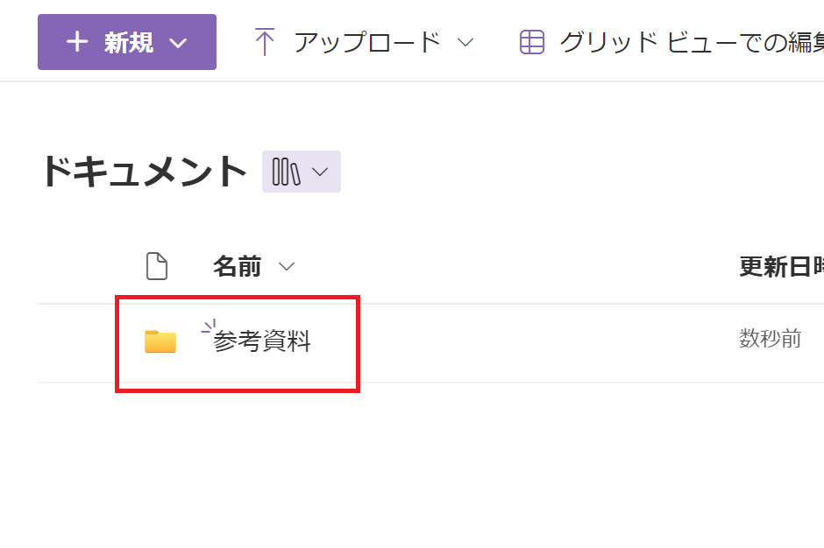This screenshot has width=824, height=548.
Task: Click the 数秒前 modified time
Action: [770, 339]
